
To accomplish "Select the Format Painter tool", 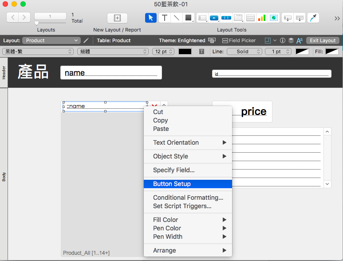I will pos(313,18).
